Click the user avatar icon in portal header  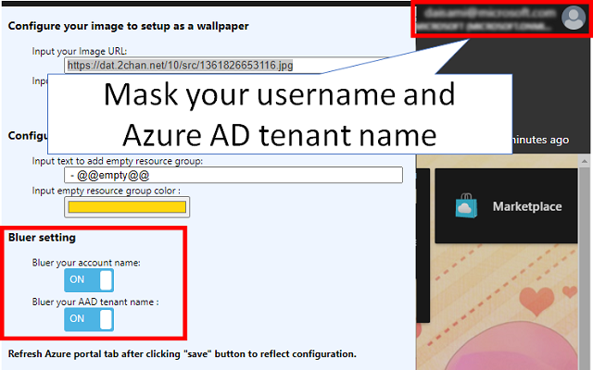click(x=574, y=18)
